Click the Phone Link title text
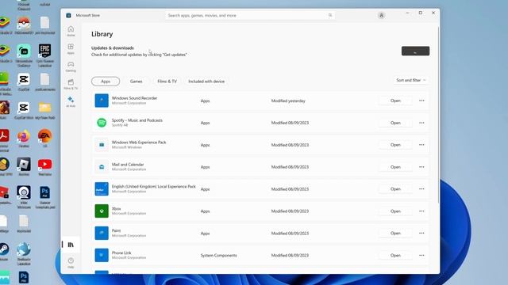Viewport: 508px width, 285px height. (x=121, y=253)
